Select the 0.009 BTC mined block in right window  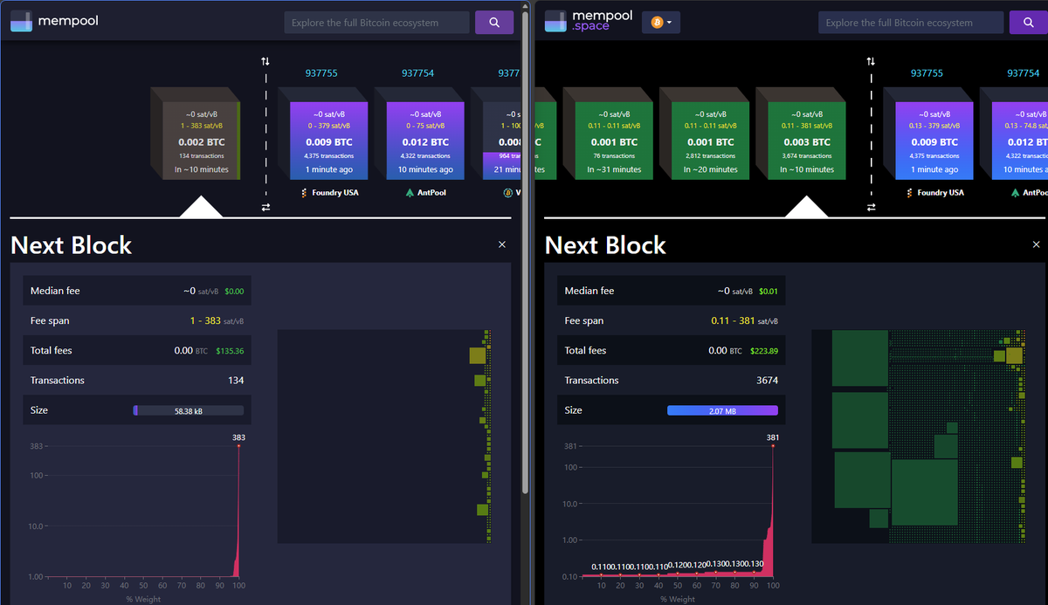934,141
